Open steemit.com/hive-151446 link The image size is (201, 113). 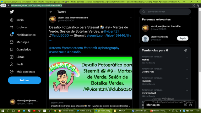109,35
